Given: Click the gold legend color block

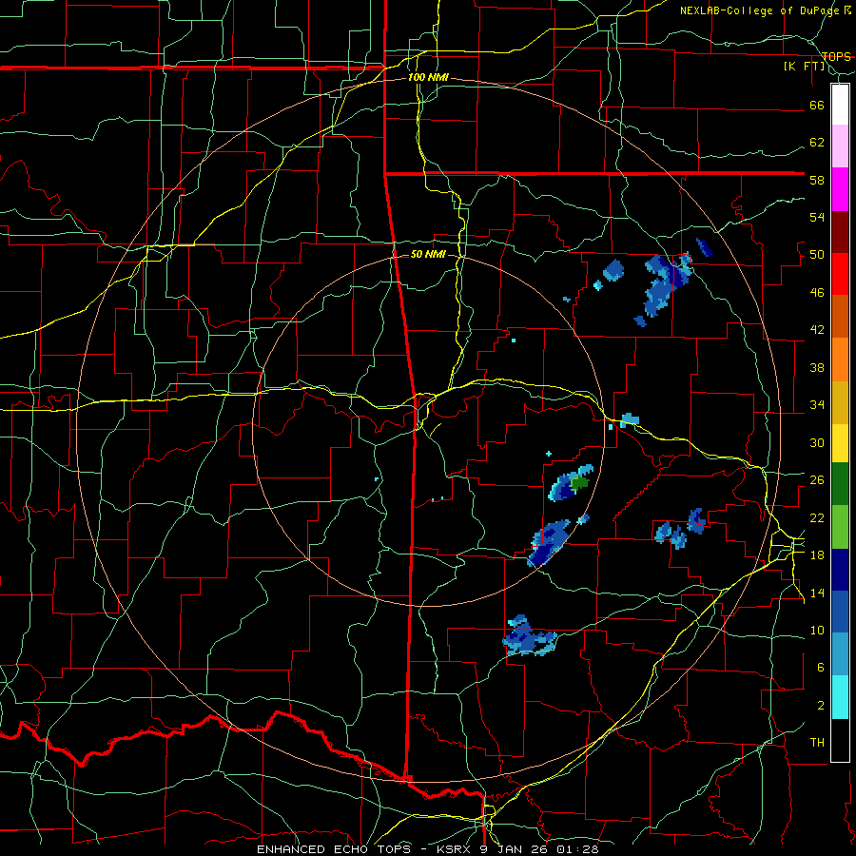Looking at the screenshot, I should click(x=840, y=402).
